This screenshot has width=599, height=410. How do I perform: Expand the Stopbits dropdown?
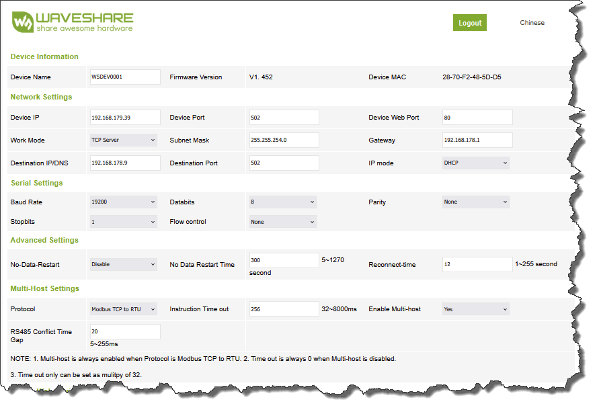coord(124,222)
